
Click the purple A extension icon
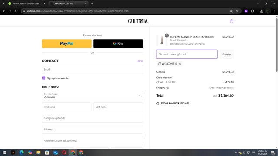246,11
